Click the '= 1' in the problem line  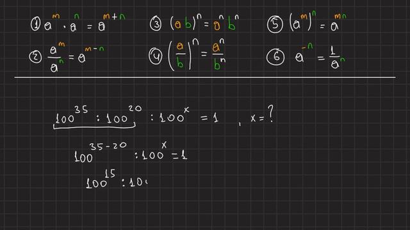[209, 118]
